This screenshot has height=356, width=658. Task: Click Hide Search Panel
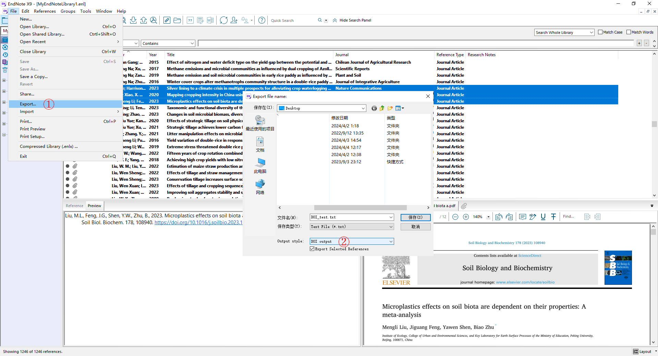pyautogui.click(x=352, y=20)
